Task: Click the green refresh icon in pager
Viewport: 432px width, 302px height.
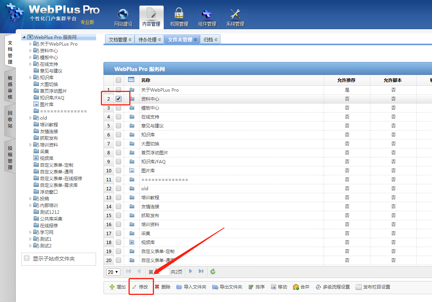Action: click(x=213, y=272)
